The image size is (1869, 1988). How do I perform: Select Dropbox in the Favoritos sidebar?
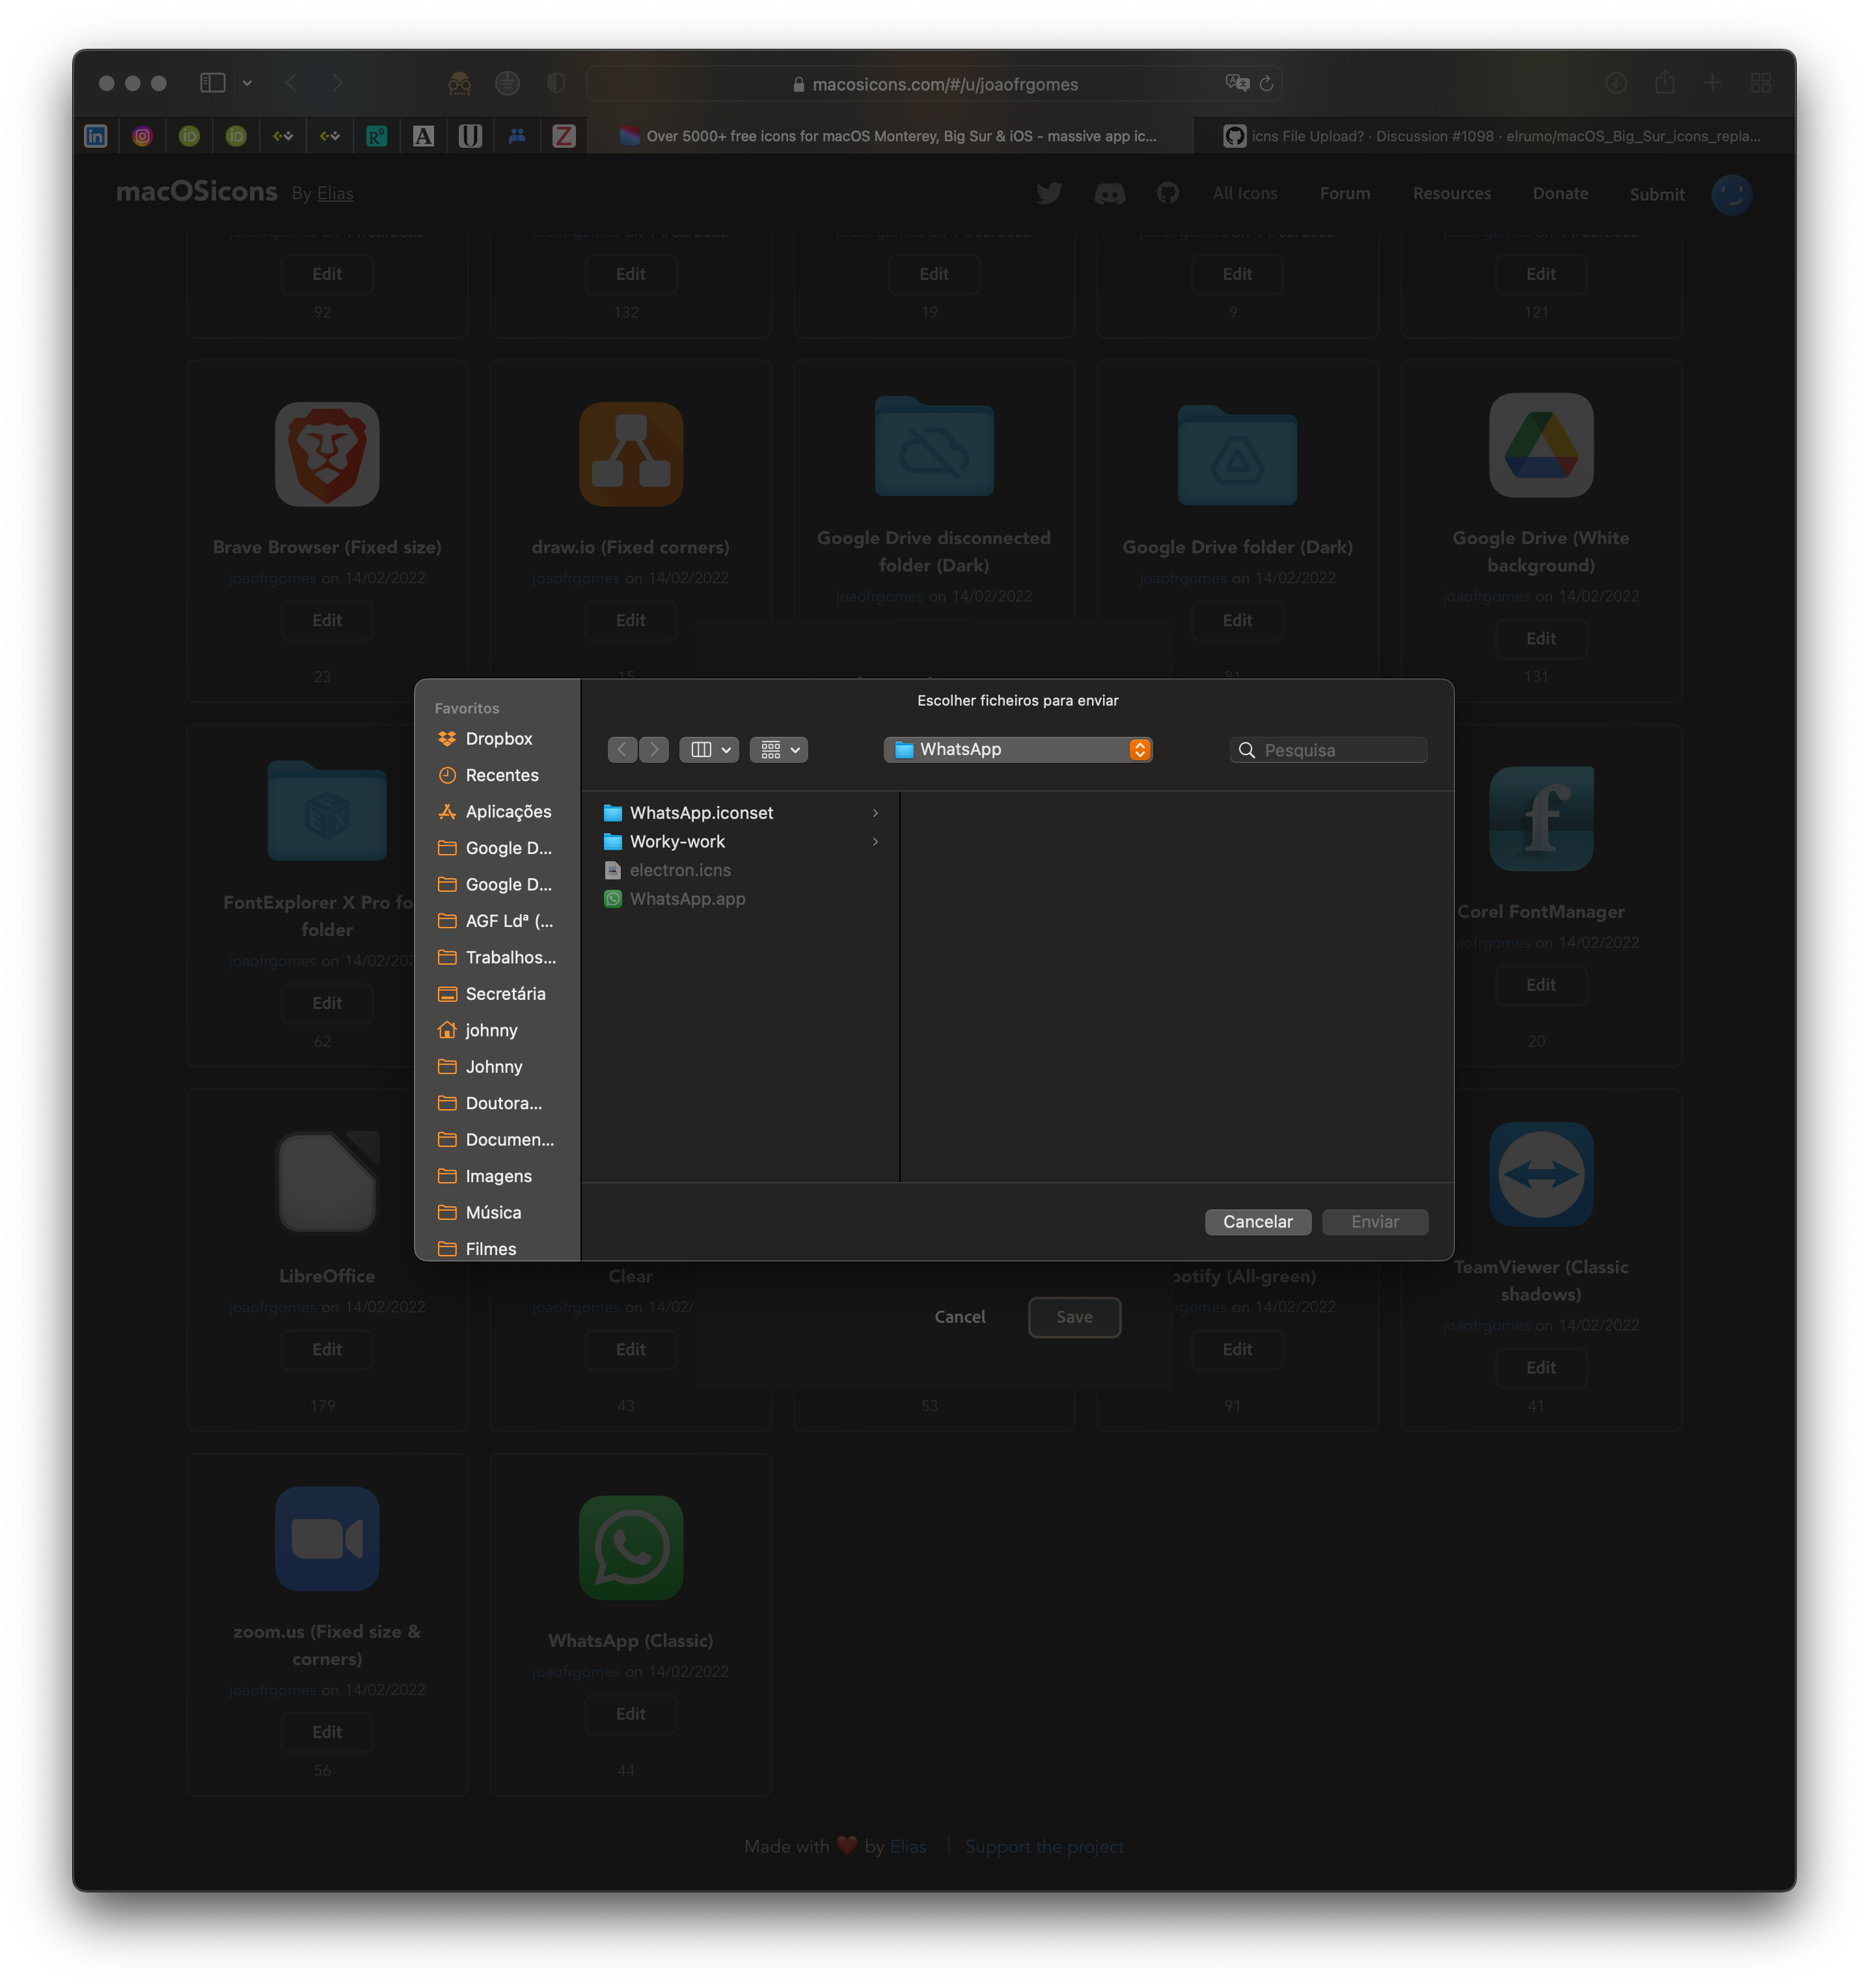click(x=500, y=738)
